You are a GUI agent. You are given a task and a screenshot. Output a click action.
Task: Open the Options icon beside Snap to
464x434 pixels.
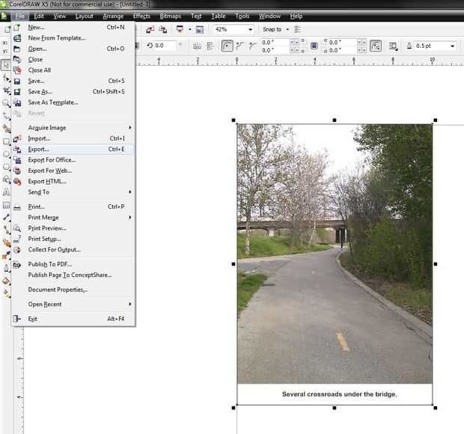298,29
